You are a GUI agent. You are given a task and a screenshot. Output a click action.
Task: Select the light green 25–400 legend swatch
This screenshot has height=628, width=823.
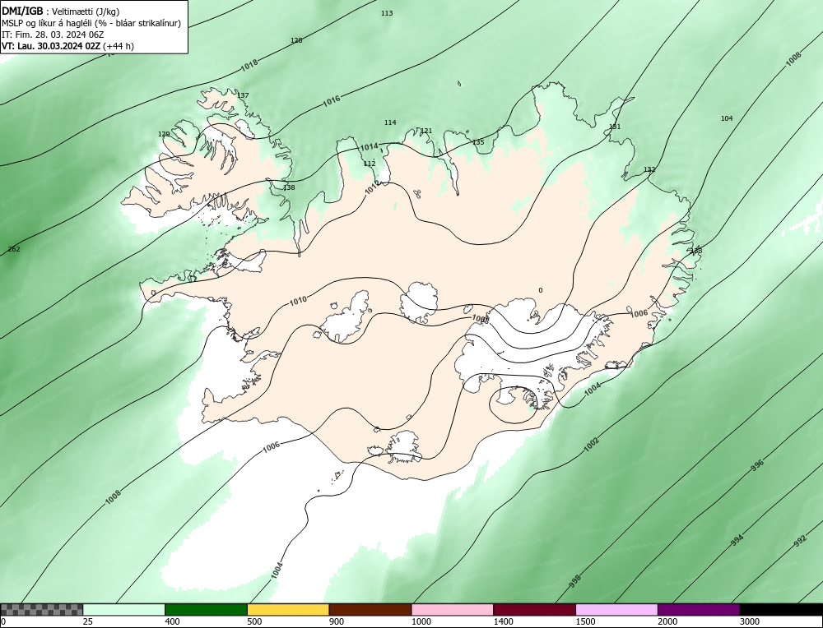(x=124, y=610)
